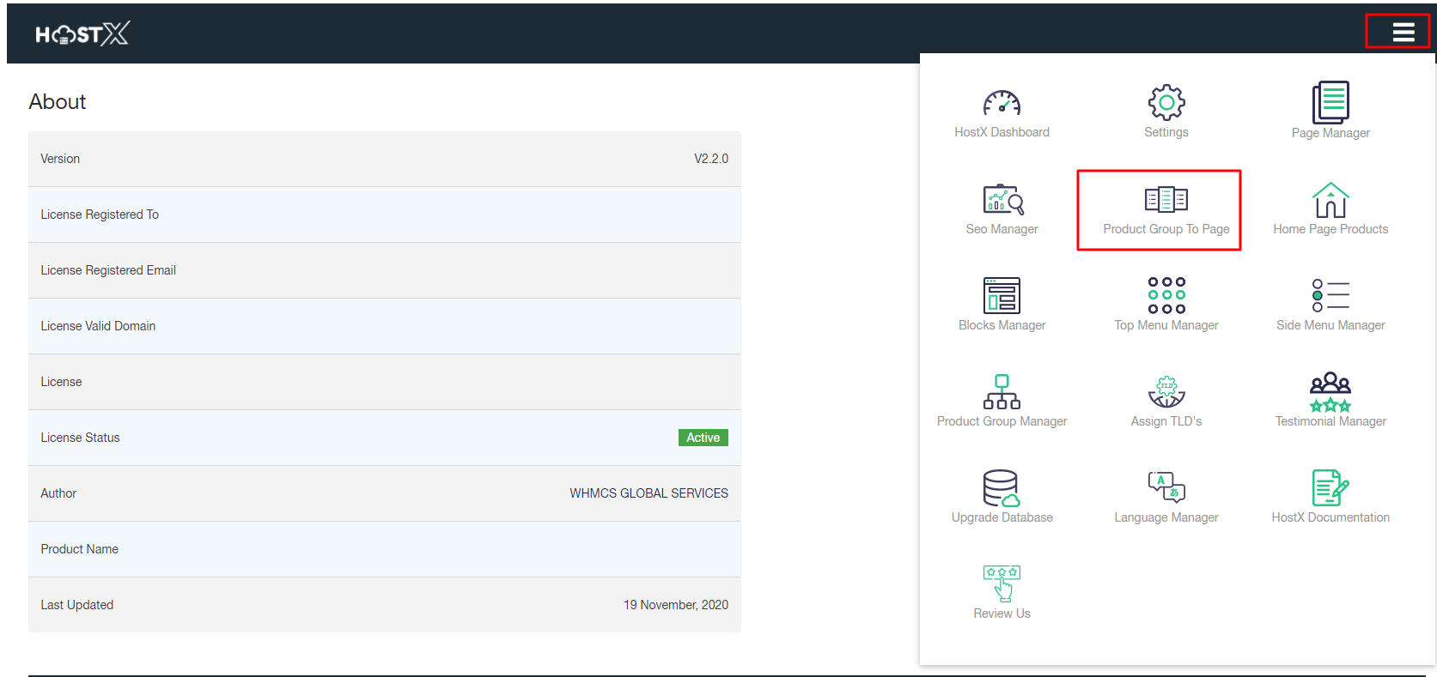This screenshot has height=677, width=1437.
Task: Open Settings gear icon
Action: pos(1166,103)
